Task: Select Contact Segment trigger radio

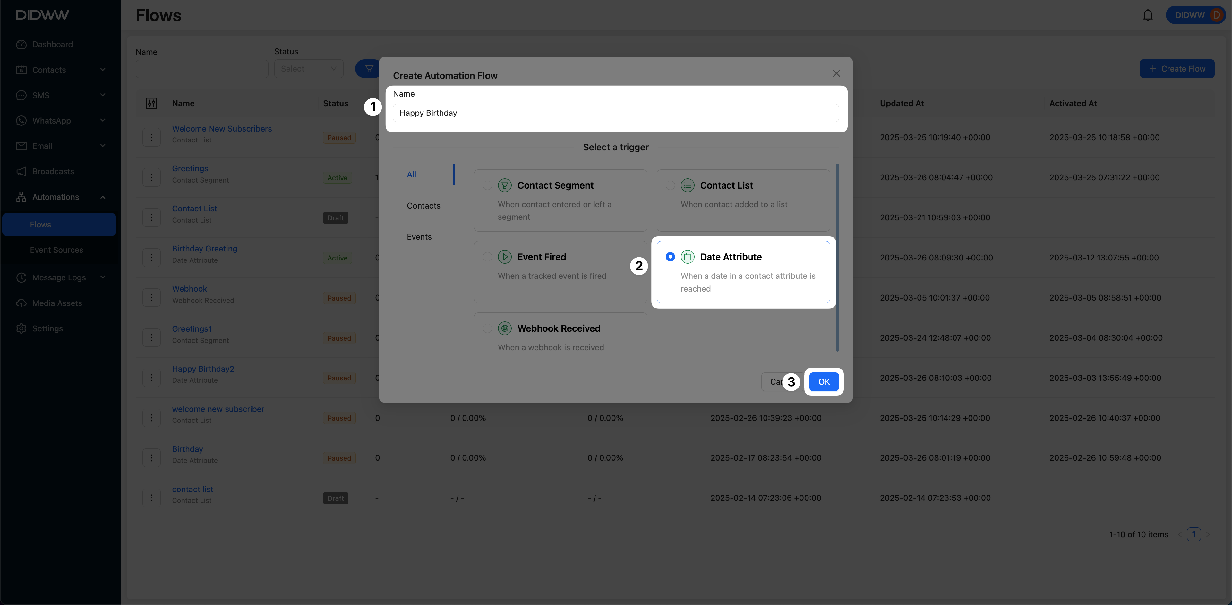Action: (487, 185)
